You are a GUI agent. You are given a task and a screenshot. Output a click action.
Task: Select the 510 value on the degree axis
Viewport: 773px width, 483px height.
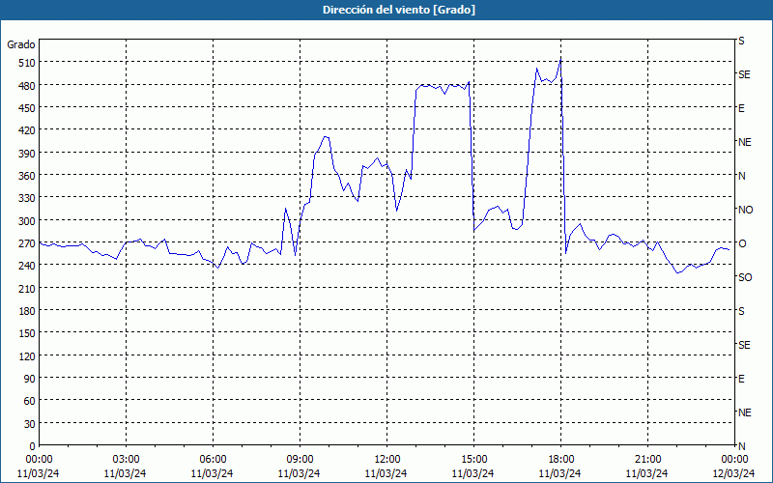[x=27, y=63]
